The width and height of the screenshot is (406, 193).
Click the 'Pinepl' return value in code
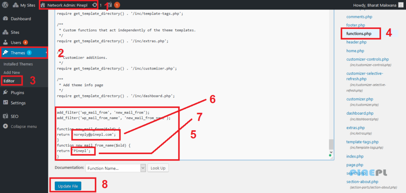(x=82, y=151)
